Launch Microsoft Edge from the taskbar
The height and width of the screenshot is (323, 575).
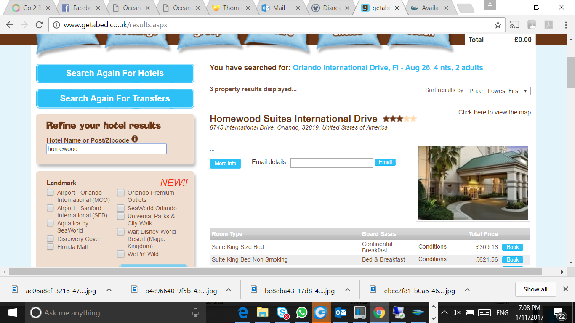click(243, 312)
